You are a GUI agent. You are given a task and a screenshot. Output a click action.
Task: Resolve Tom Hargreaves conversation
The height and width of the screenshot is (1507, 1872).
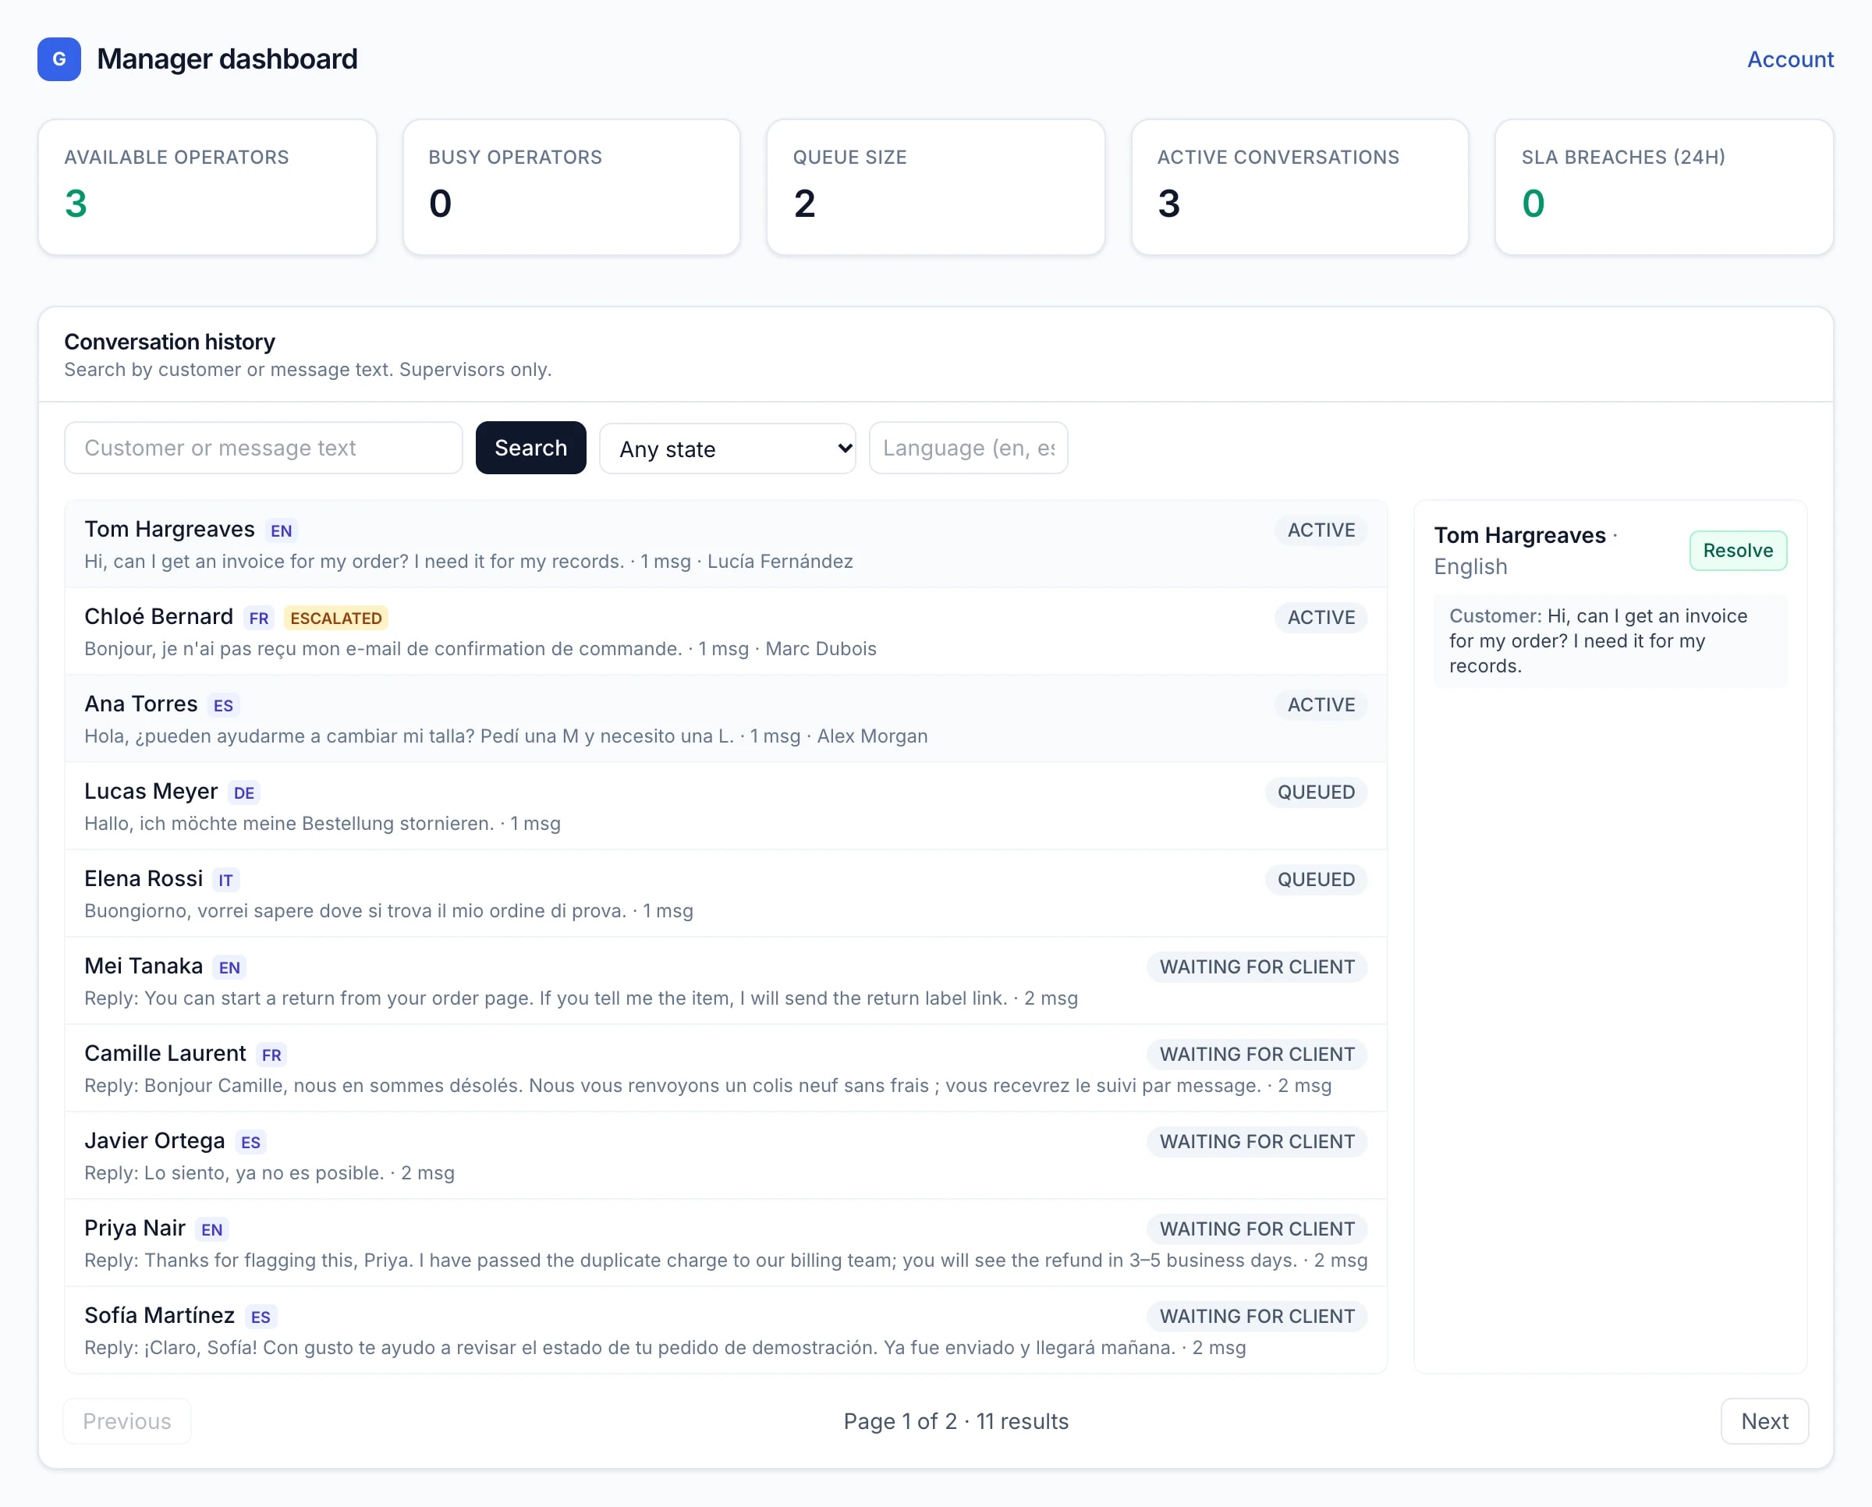[1737, 551]
